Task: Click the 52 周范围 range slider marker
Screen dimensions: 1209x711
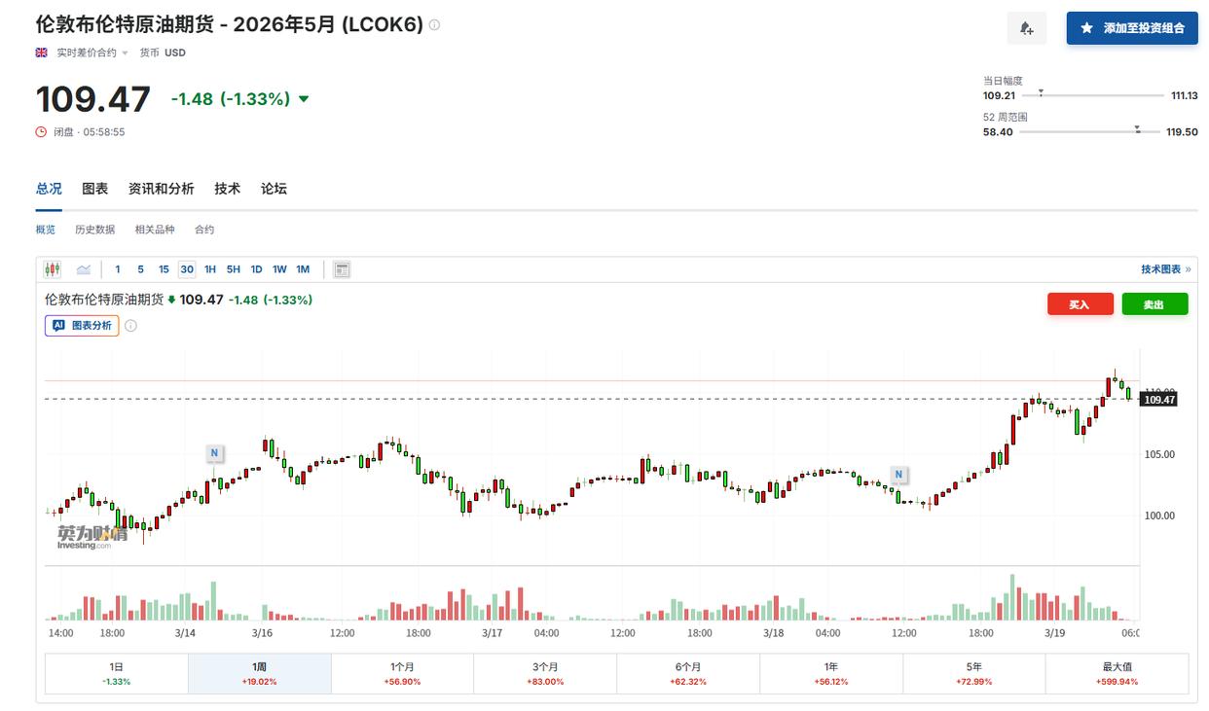Action: click(1137, 130)
